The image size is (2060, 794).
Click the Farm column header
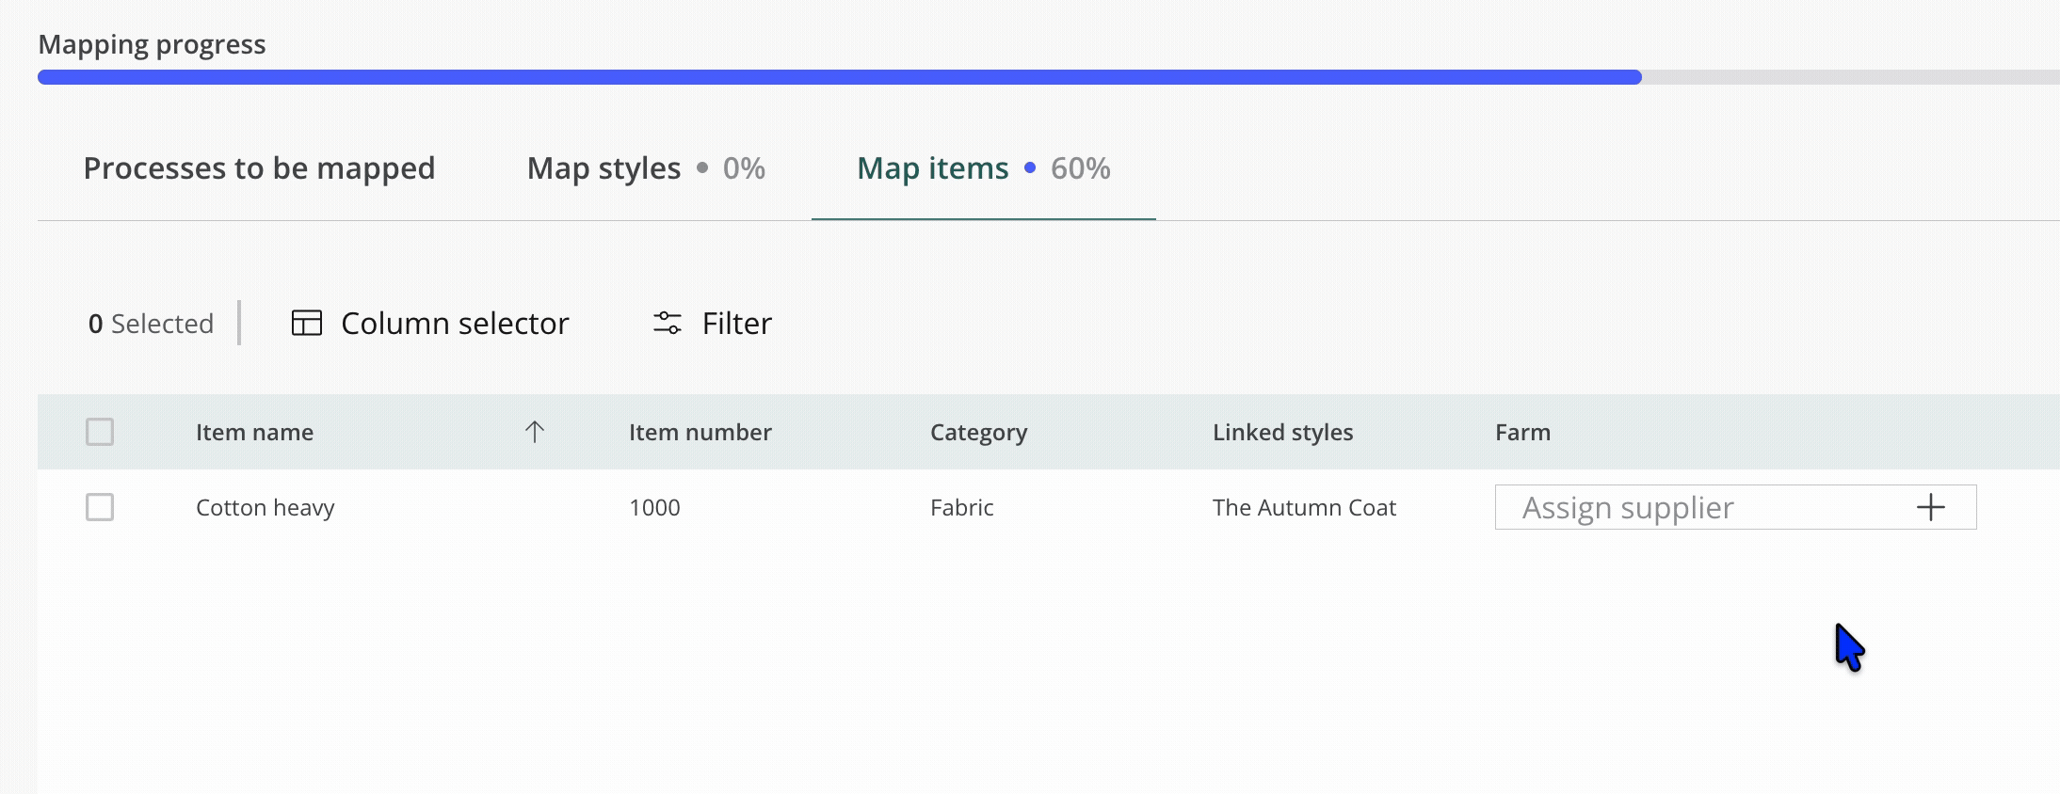coord(1522,433)
